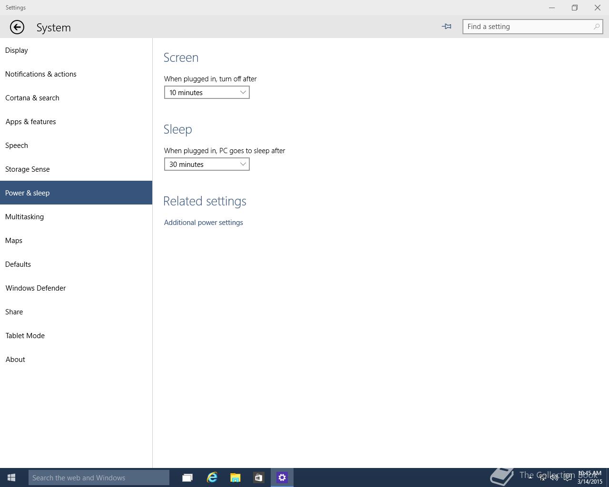This screenshot has width=609, height=487.
Task: Open File Explorer from the taskbar
Action: (x=235, y=477)
